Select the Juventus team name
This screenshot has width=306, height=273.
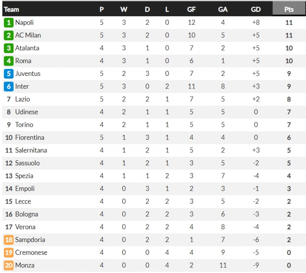click(28, 74)
